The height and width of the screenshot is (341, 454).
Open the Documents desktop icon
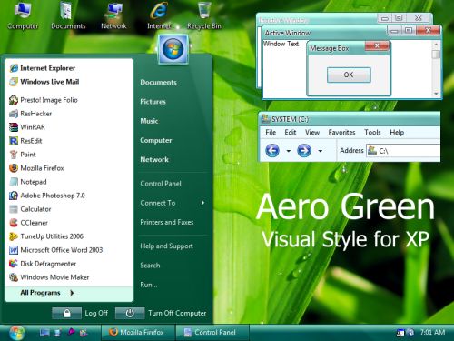pos(68,15)
